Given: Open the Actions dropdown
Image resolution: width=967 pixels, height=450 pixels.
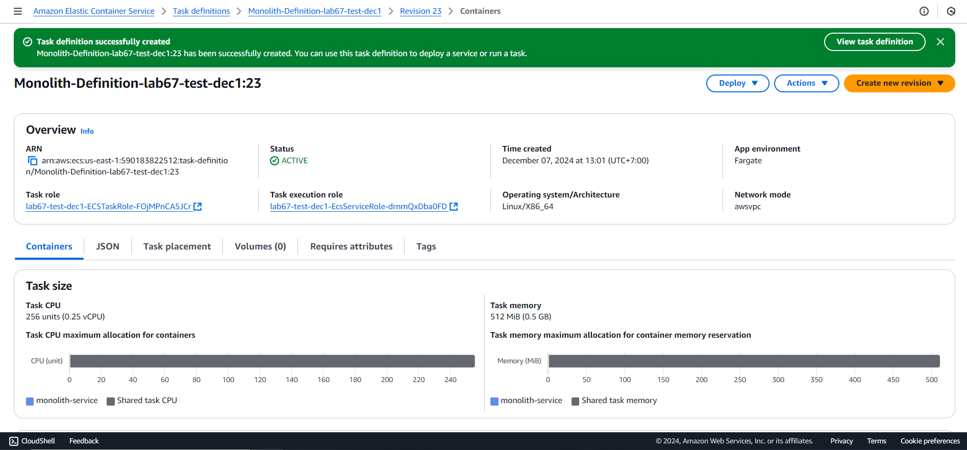Looking at the screenshot, I should coord(806,83).
